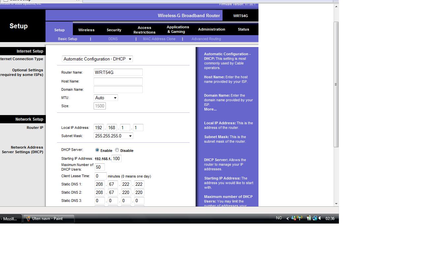Image resolution: width=422 pixels, height=263 pixels.
Task: Click the Internet Setup section heading
Action: point(30,51)
